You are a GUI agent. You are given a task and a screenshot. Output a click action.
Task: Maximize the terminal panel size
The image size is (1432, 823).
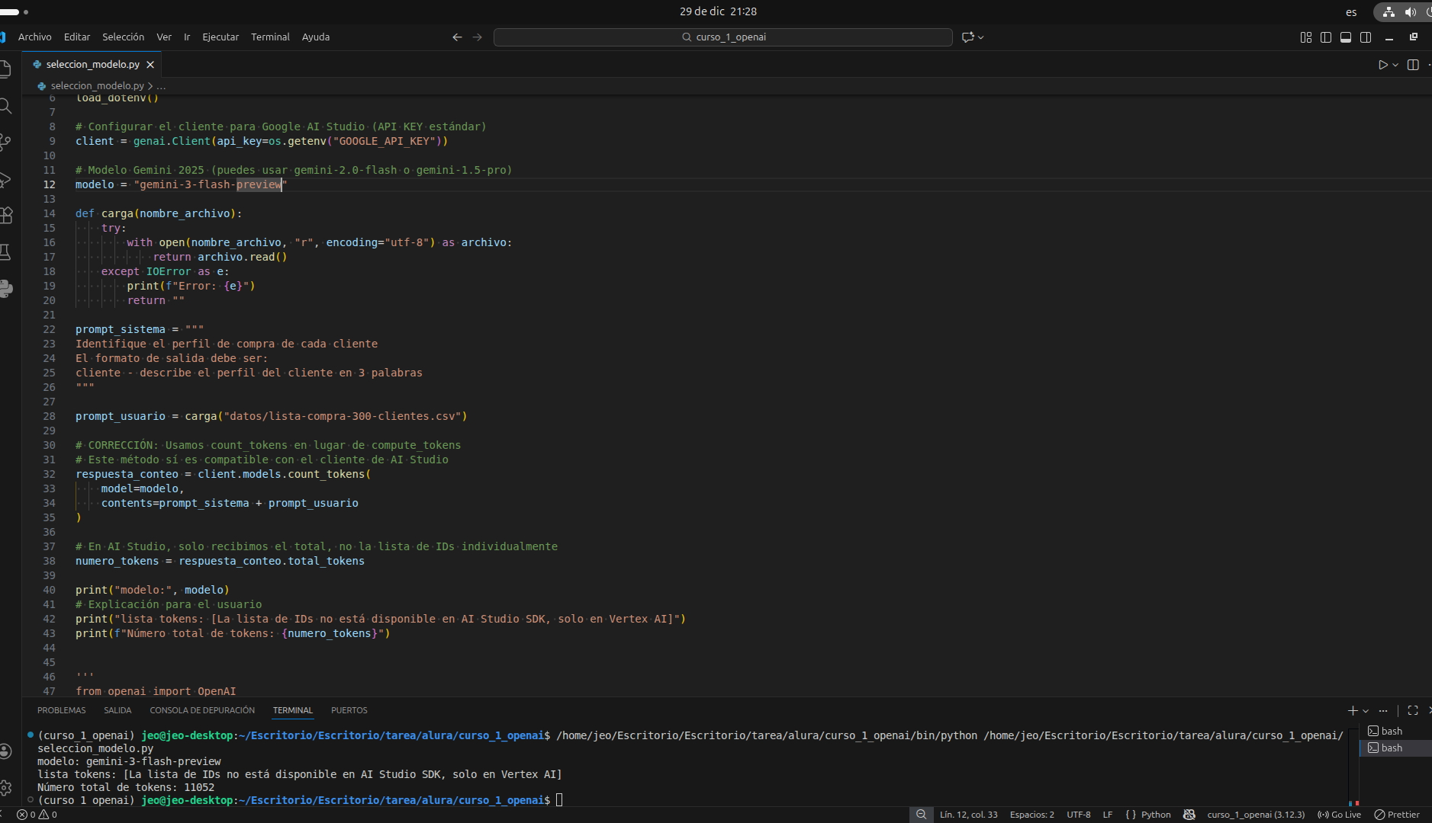(1413, 710)
